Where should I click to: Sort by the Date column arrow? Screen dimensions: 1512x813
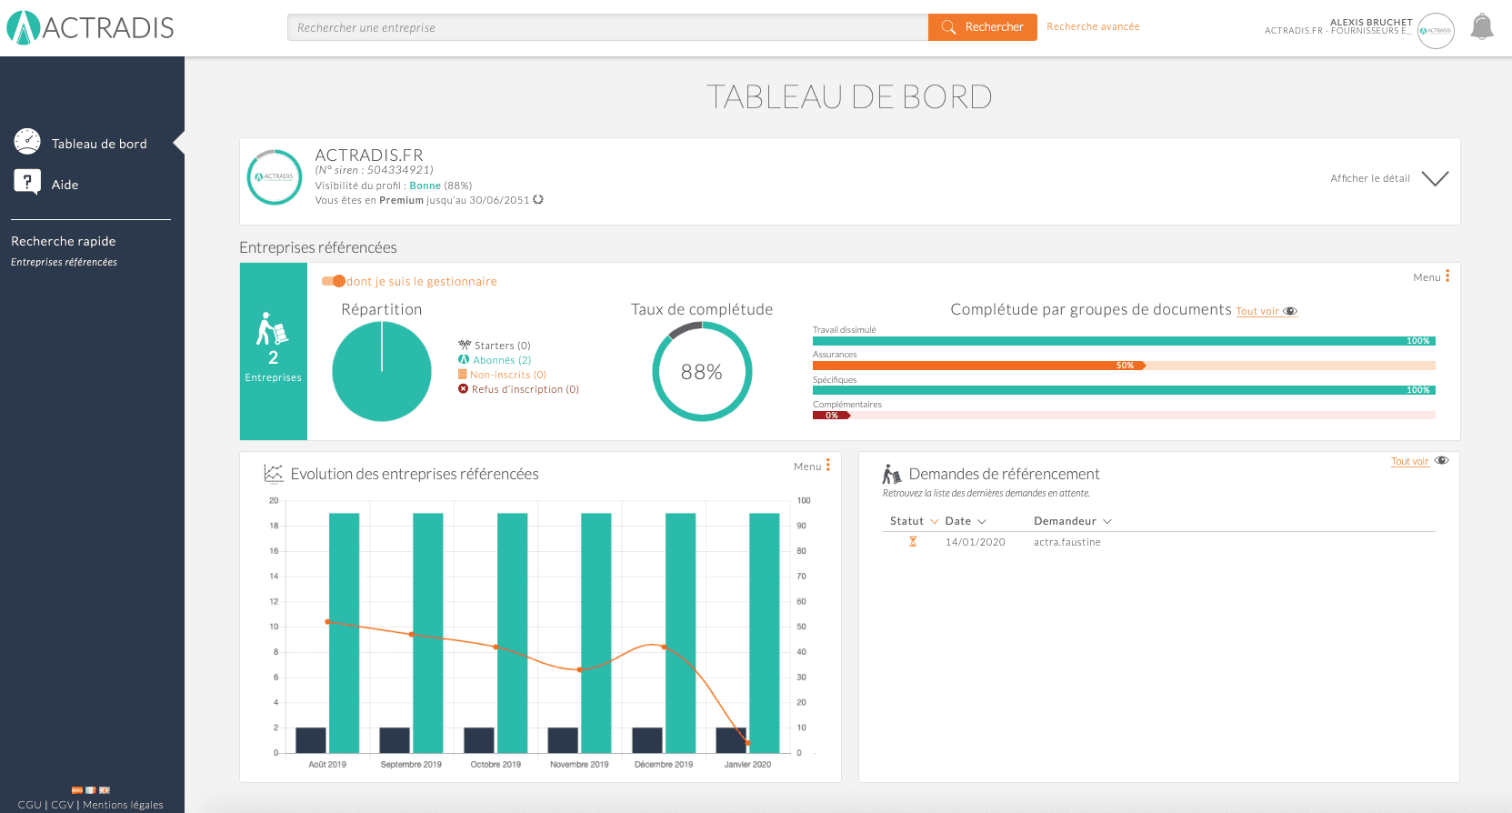(x=982, y=521)
